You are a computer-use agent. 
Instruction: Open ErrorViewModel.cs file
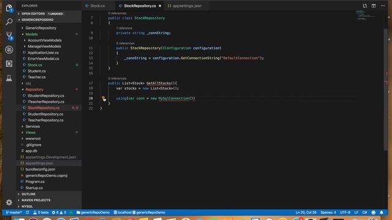pos(43,59)
